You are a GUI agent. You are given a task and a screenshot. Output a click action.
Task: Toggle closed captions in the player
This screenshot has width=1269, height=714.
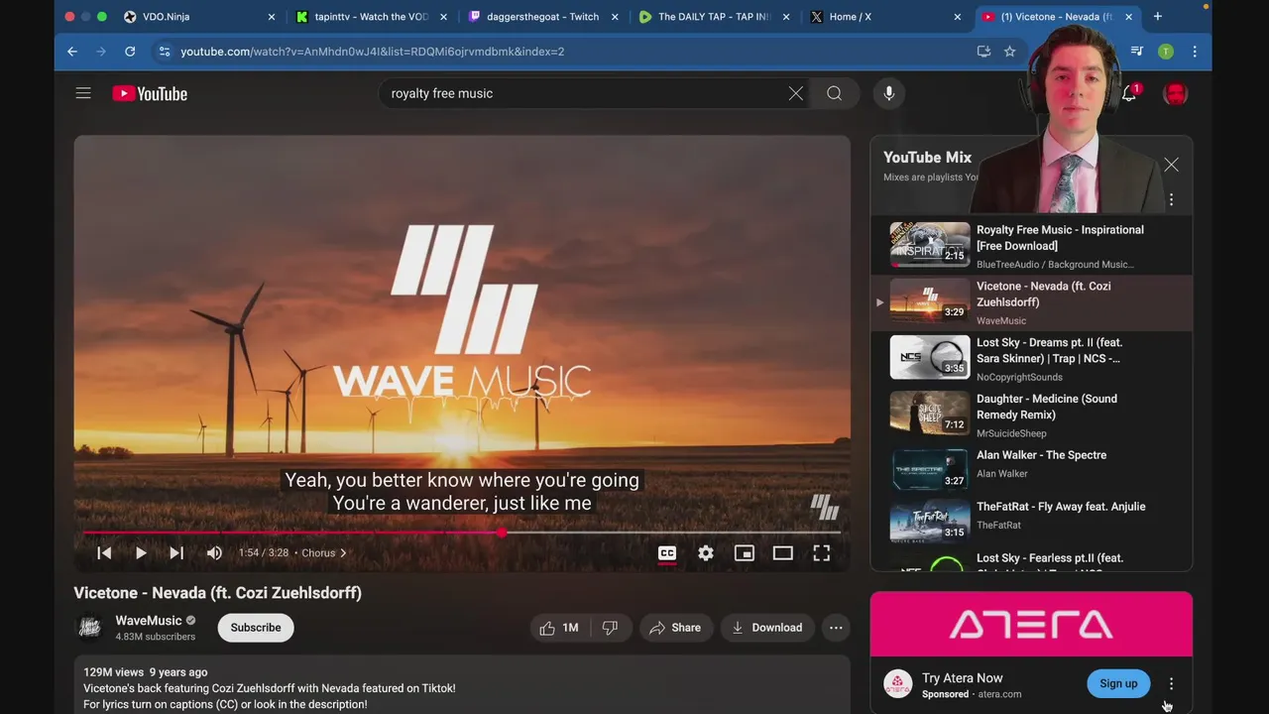[x=667, y=553]
